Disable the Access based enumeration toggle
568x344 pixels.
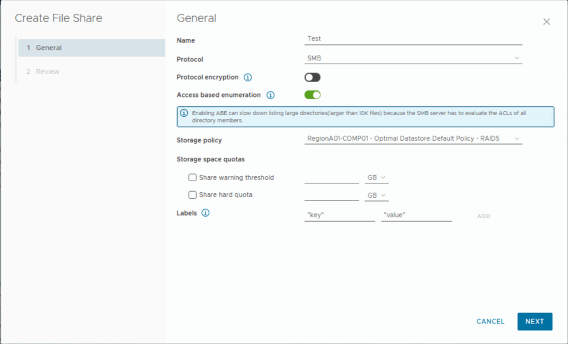[x=312, y=95]
